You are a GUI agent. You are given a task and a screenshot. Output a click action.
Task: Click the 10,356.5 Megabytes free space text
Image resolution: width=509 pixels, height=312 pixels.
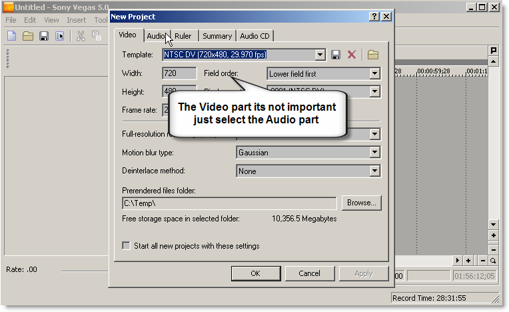[x=304, y=219]
